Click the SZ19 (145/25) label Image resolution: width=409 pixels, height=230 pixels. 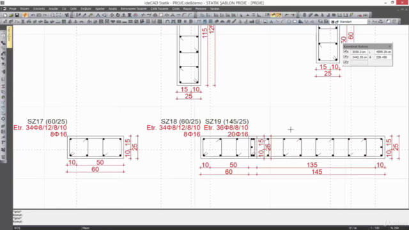tap(227, 121)
